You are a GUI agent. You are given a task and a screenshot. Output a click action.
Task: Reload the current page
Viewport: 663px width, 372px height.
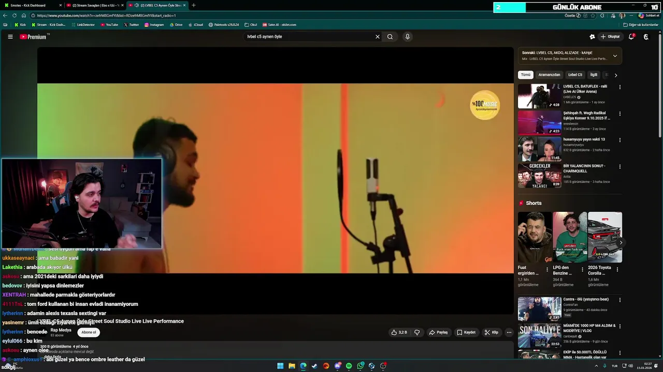pyautogui.click(x=15, y=16)
